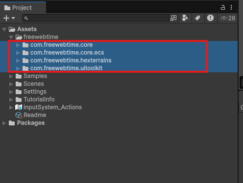
Task: Click the com.freewebtime.core folder icon
Action: point(25,45)
